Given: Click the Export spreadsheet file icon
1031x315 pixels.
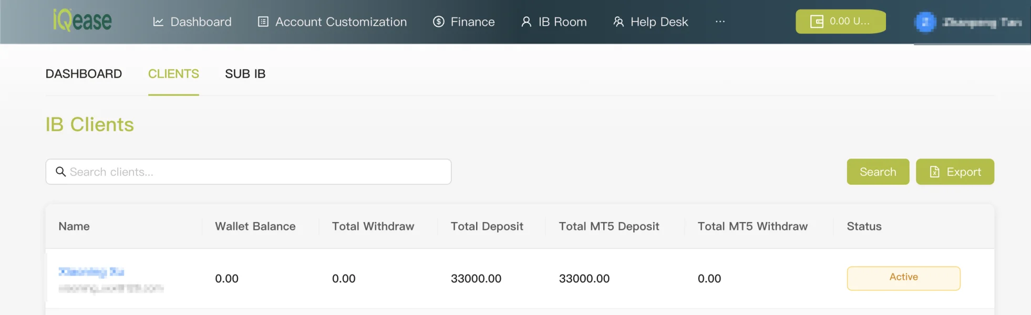Looking at the screenshot, I should pyautogui.click(x=934, y=172).
